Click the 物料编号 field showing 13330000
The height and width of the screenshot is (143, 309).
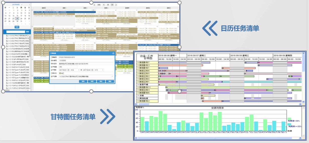pos(86,60)
